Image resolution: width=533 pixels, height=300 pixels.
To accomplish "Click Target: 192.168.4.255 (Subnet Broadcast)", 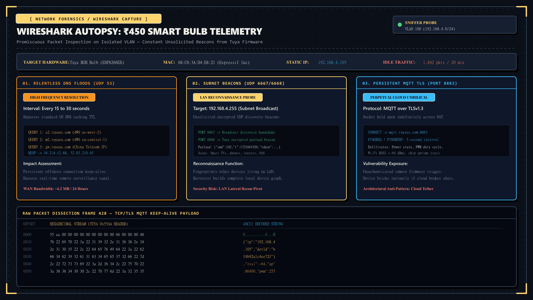I will pyautogui.click(x=236, y=109).
